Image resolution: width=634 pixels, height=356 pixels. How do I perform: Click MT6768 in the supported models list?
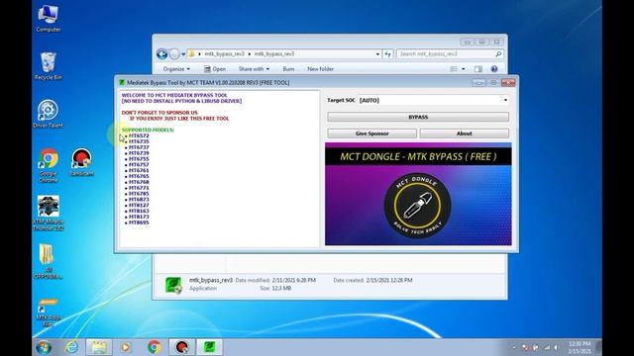(x=139, y=182)
